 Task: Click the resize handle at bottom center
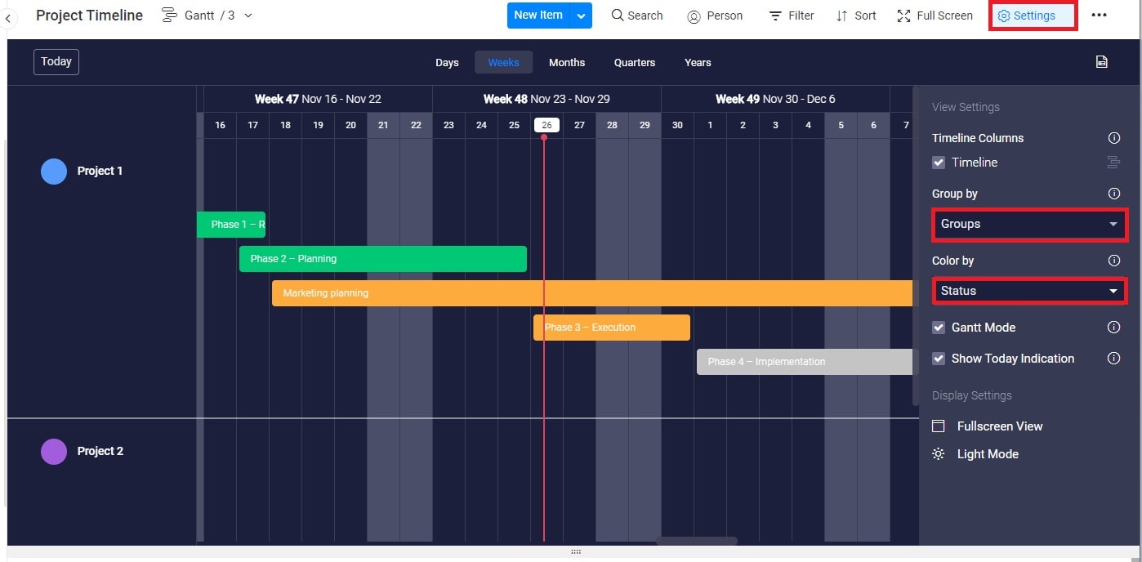[576, 552]
